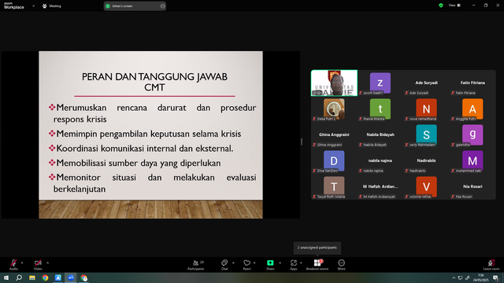Select zoom baa01 participant tile
This screenshot has width=504, height=283.
click(380, 83)
